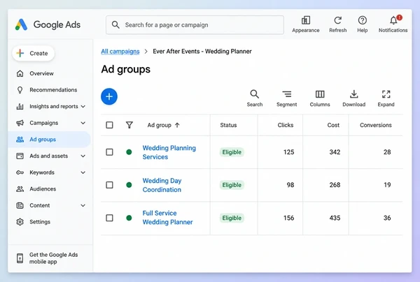
Task: Expand the Content chevron
Action: coord(83,205)
